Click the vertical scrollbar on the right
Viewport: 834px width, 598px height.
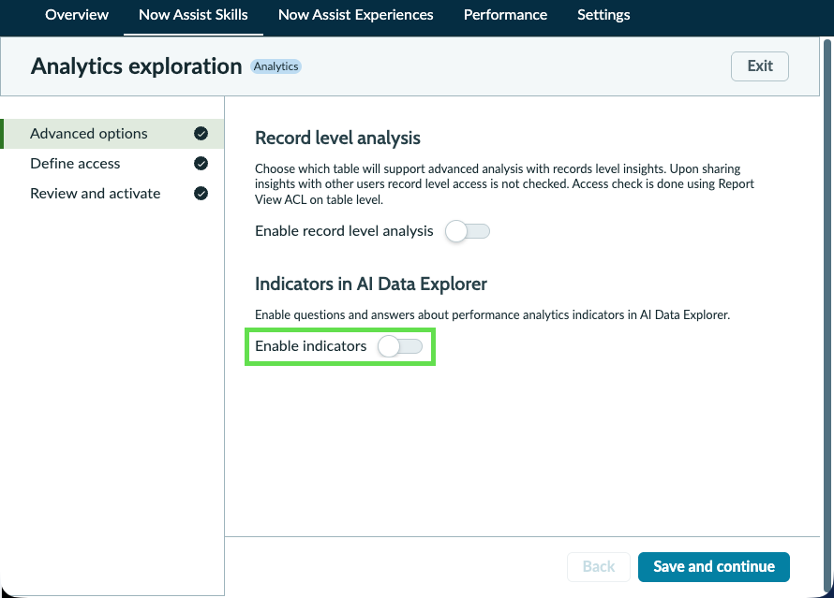click(827, 314)
